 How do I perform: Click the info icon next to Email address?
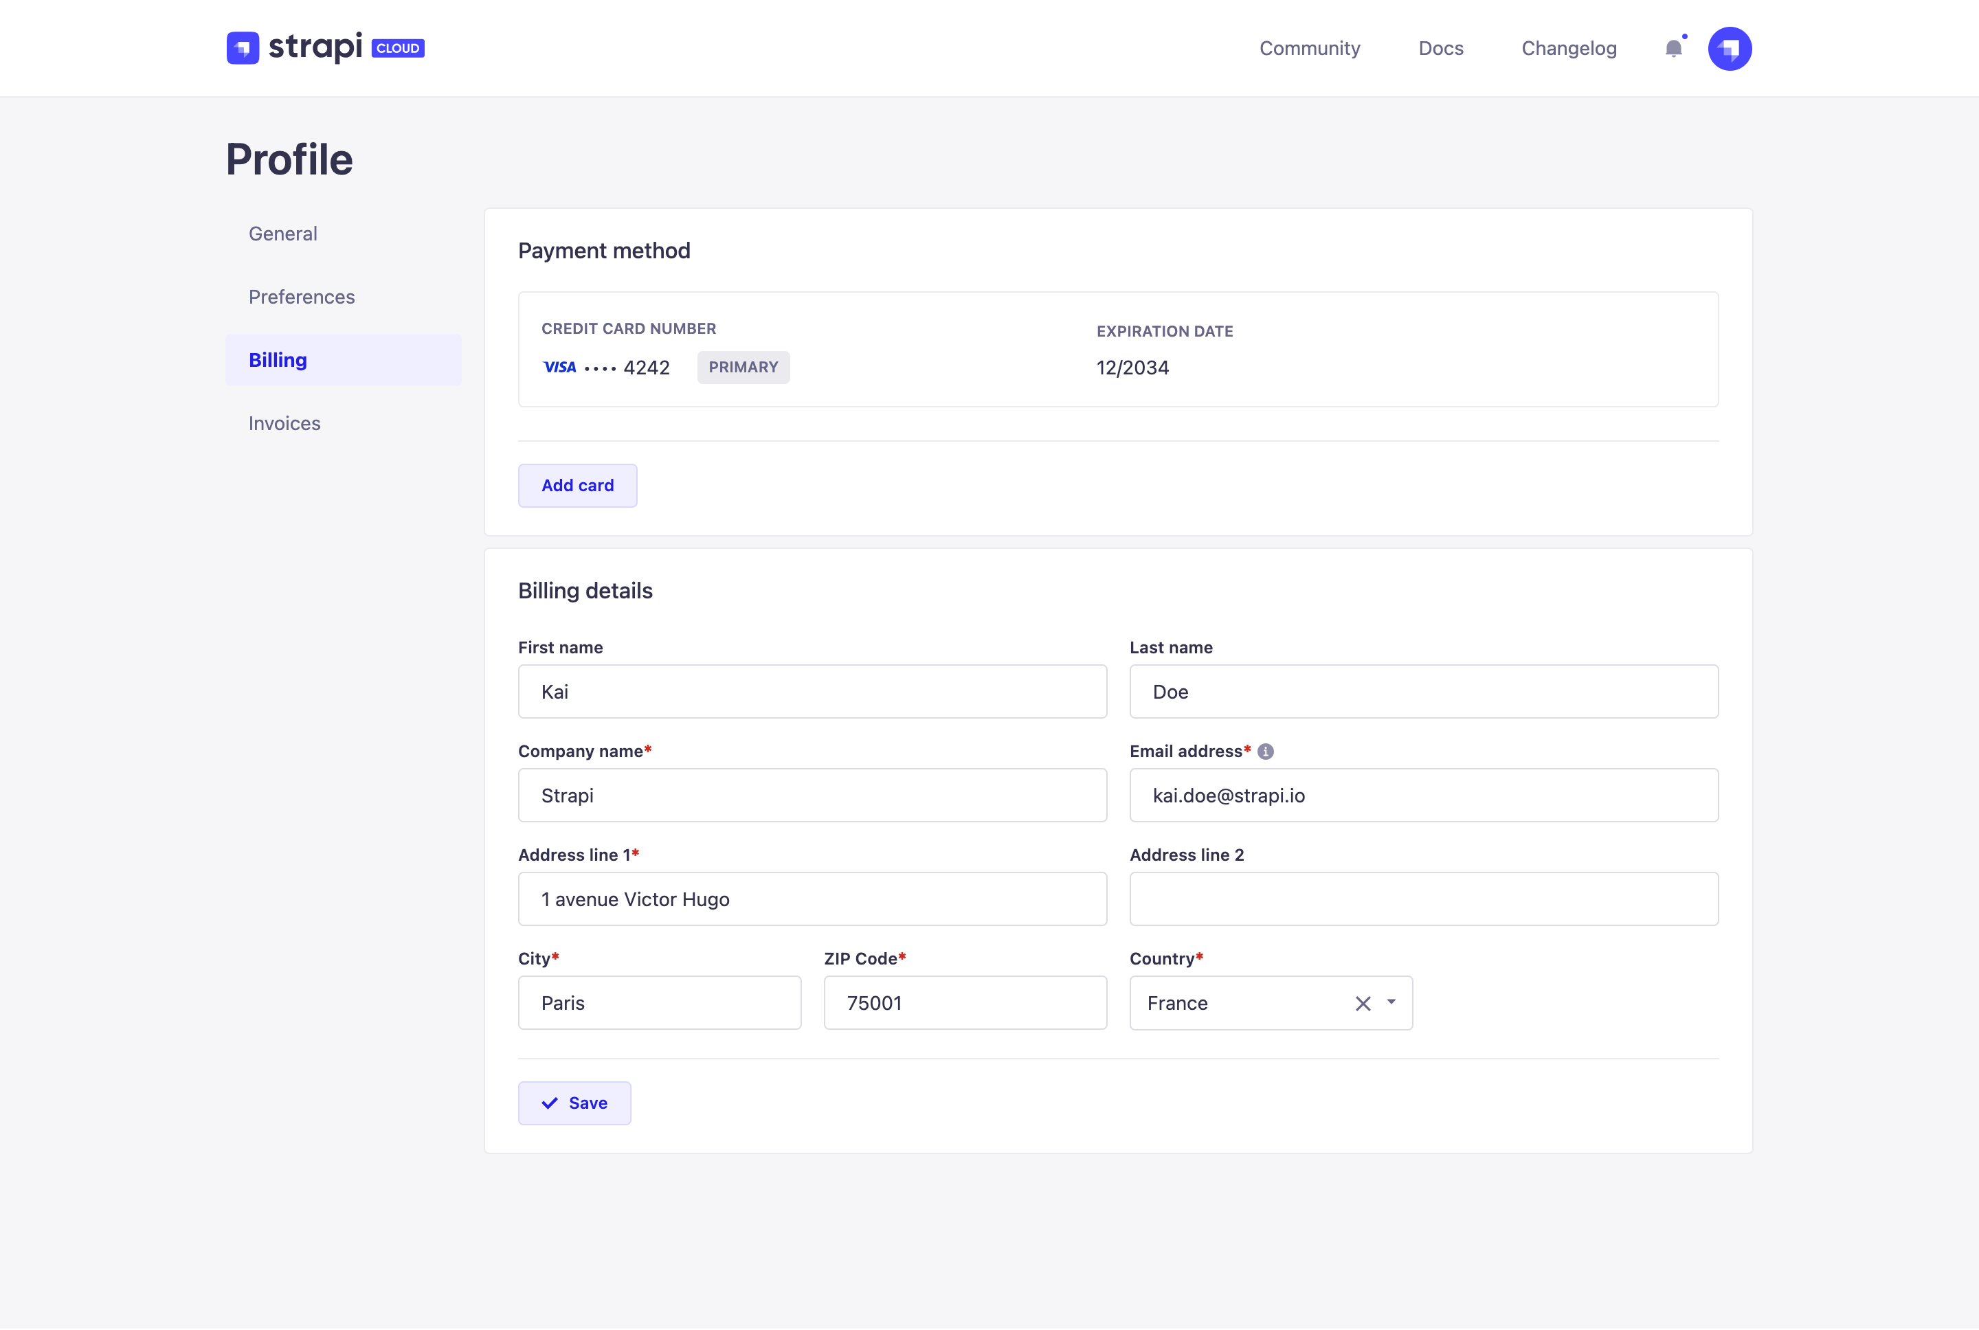[x=1265, y=751]
